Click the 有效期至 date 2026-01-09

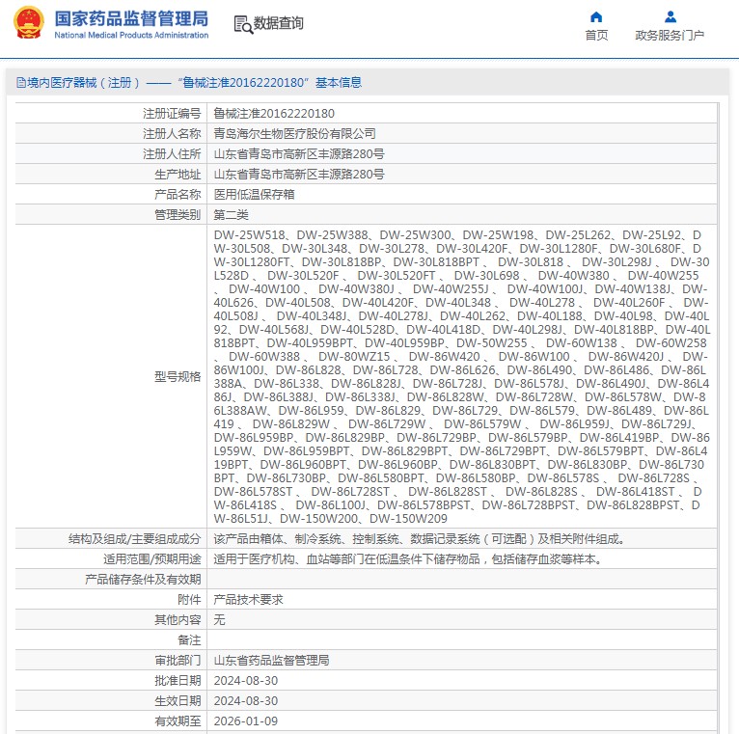245,720
